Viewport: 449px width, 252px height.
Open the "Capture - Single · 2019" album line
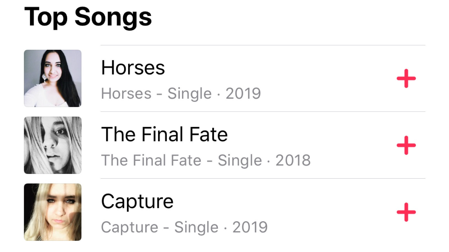tap(184, 227)
